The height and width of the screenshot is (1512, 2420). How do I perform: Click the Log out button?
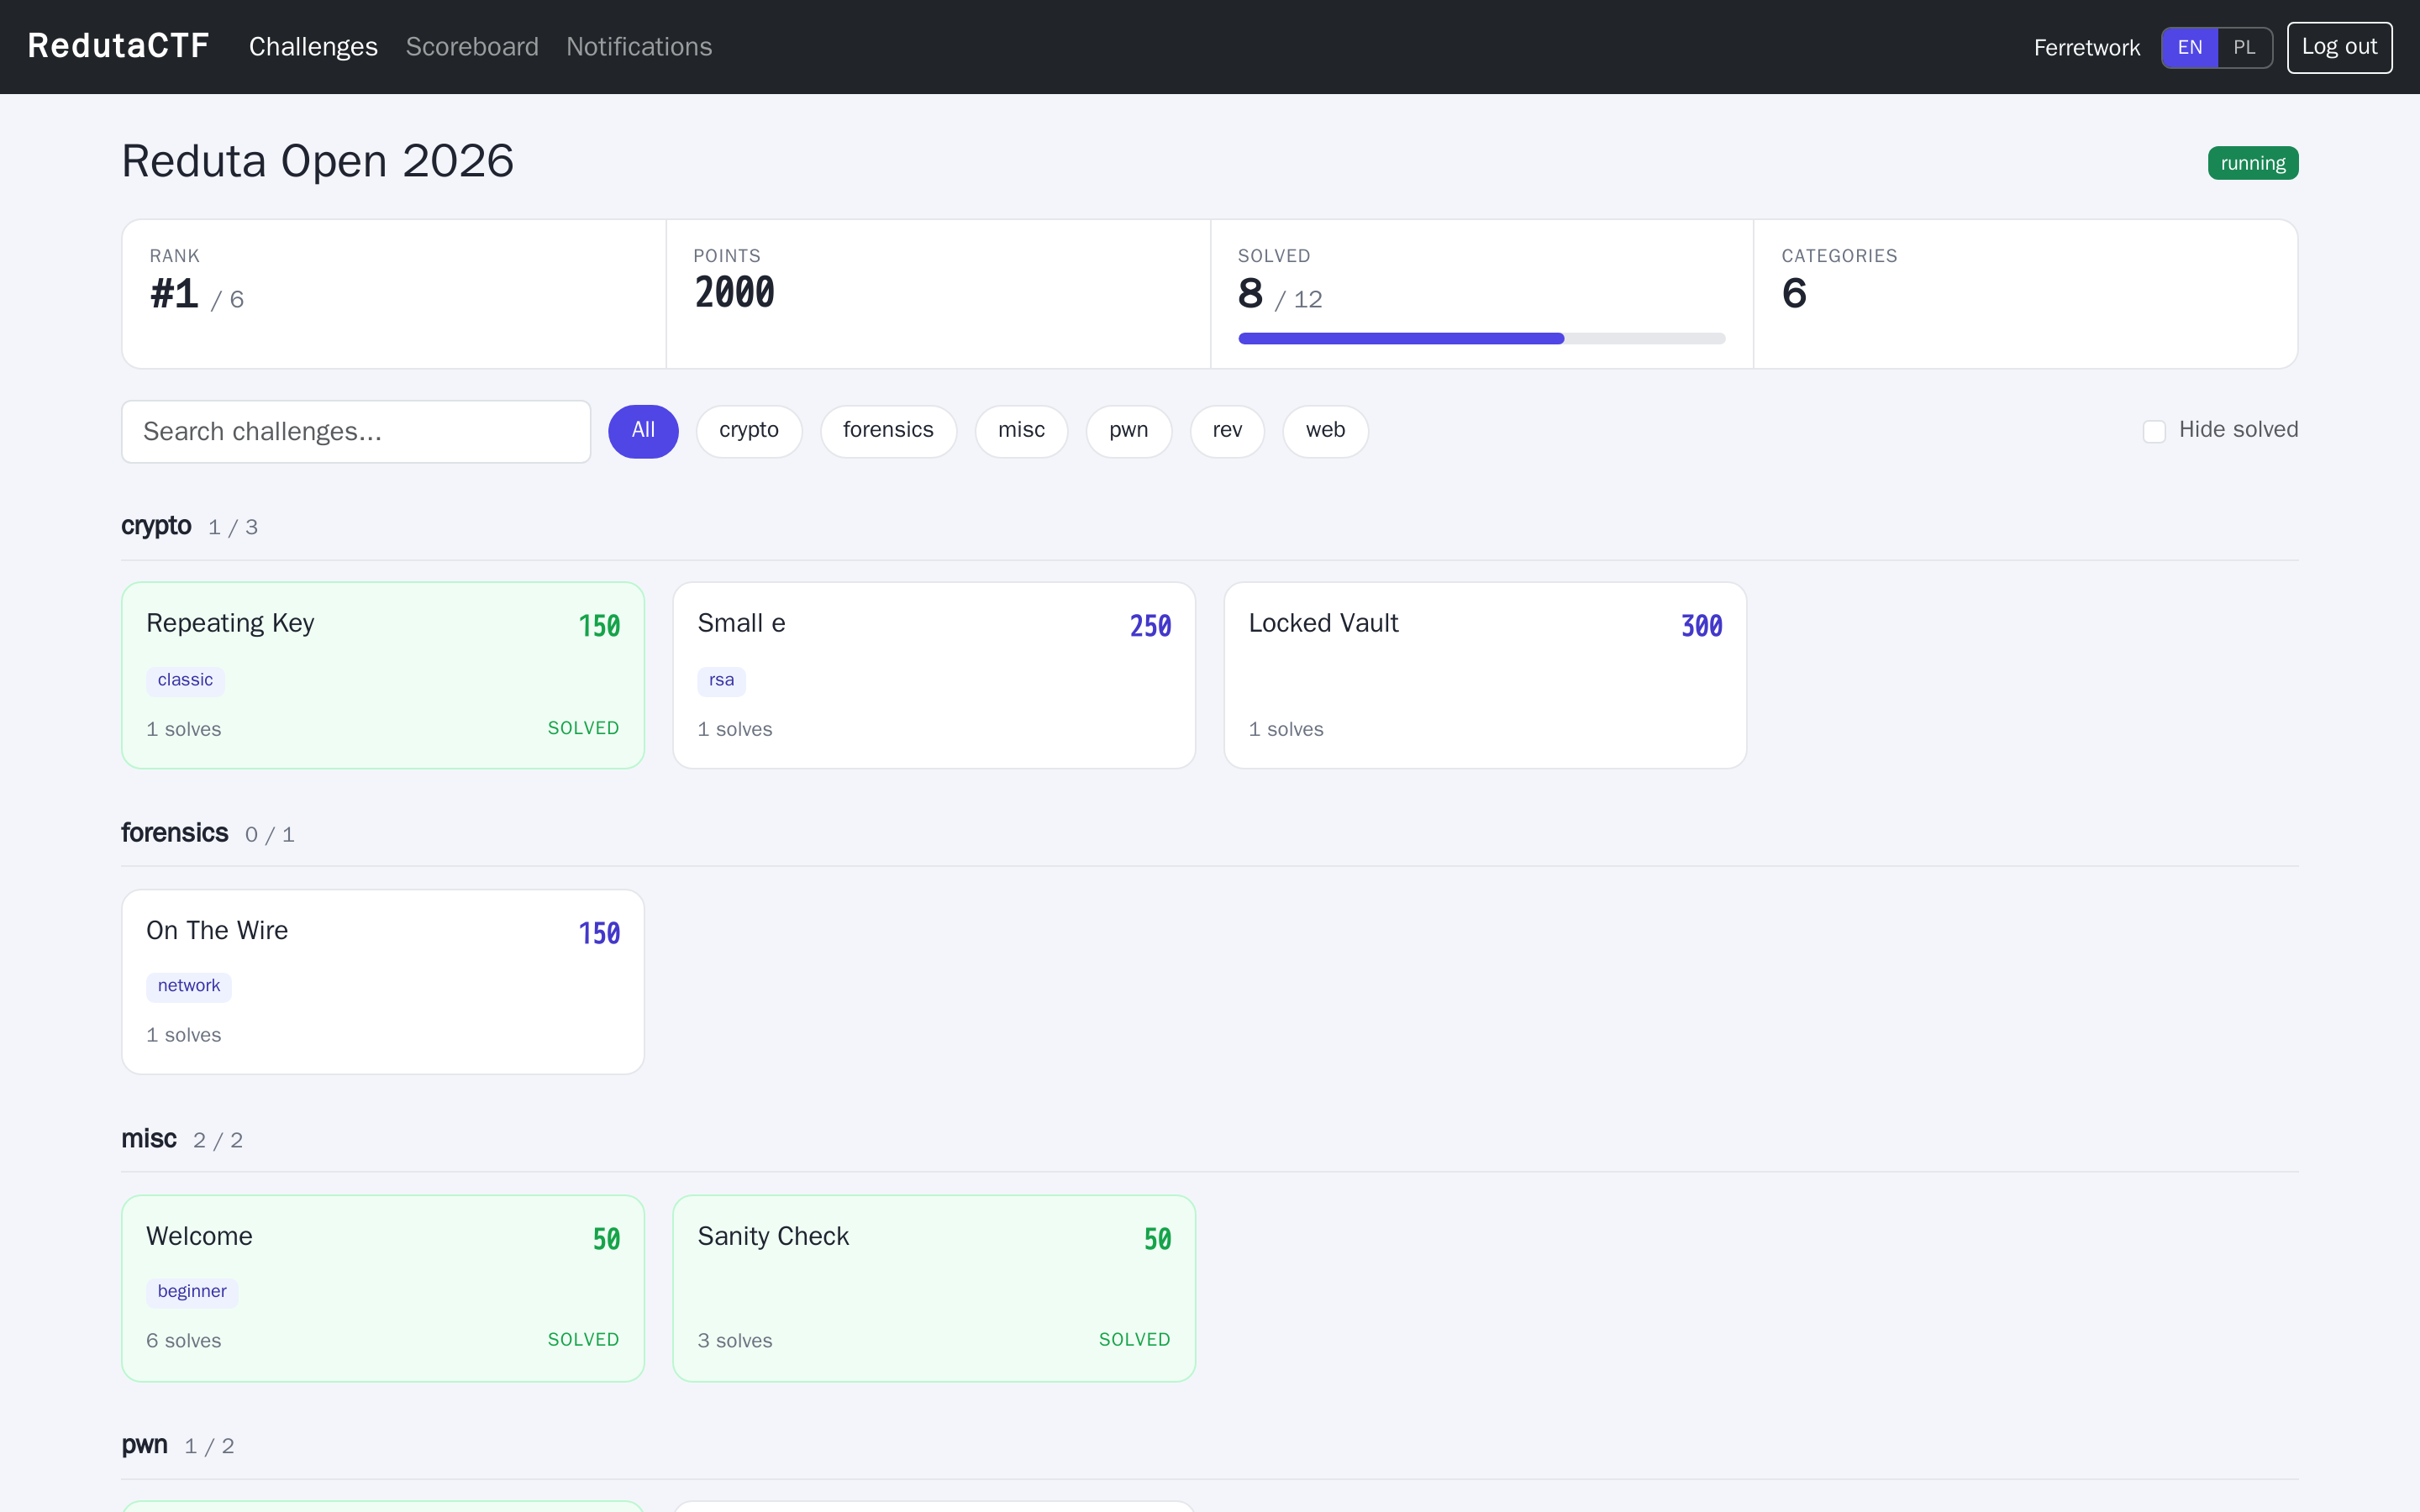[2339, 47]
